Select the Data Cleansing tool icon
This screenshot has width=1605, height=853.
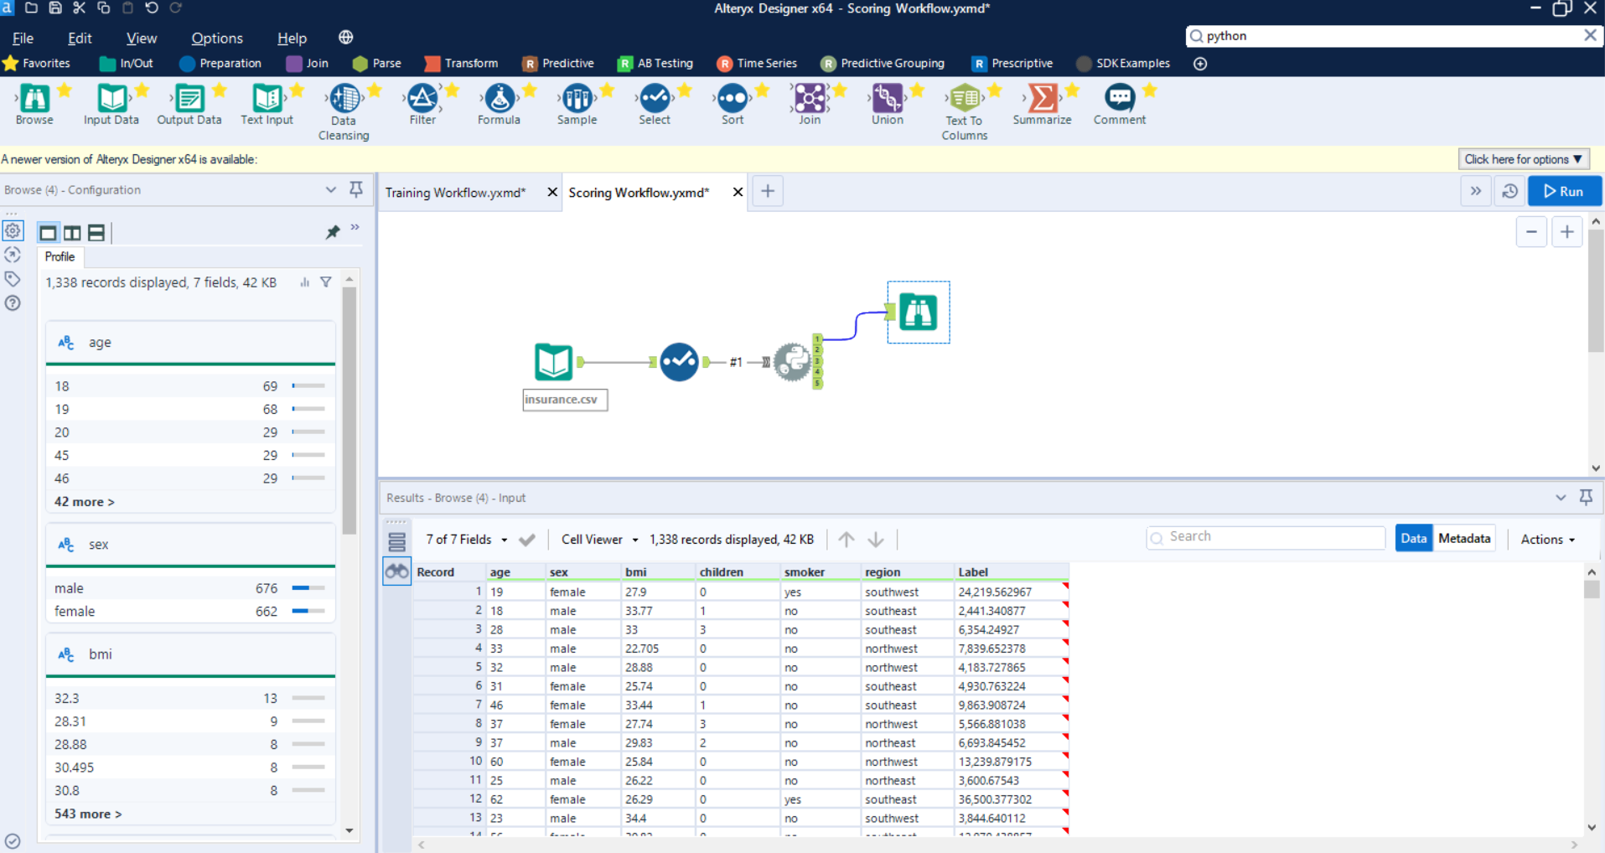344,99
